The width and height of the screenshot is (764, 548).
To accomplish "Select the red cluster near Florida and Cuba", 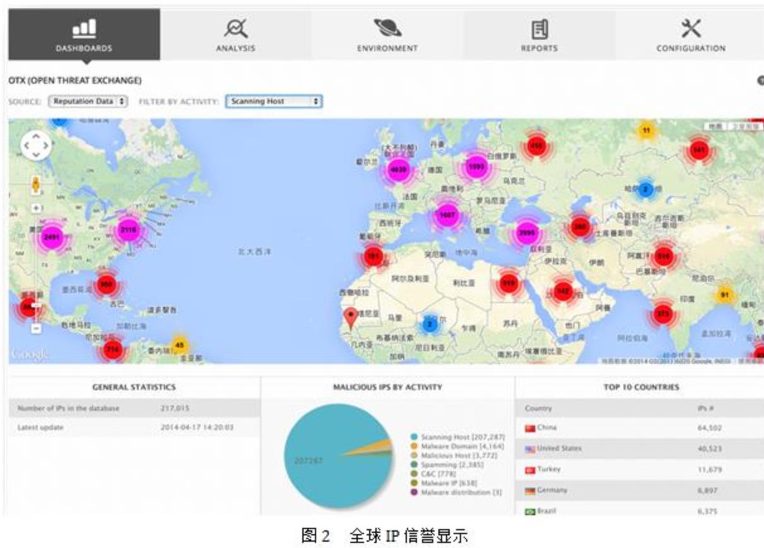I will tap(106, 284).
